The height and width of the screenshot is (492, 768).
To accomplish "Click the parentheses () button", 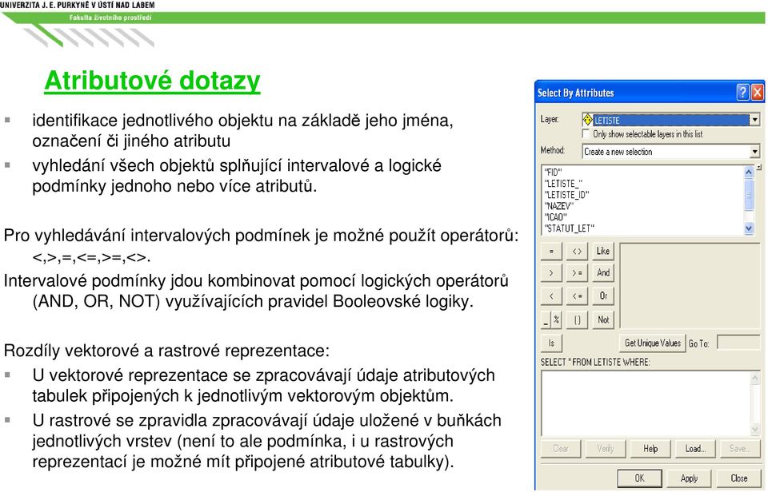I will (577, 319).
